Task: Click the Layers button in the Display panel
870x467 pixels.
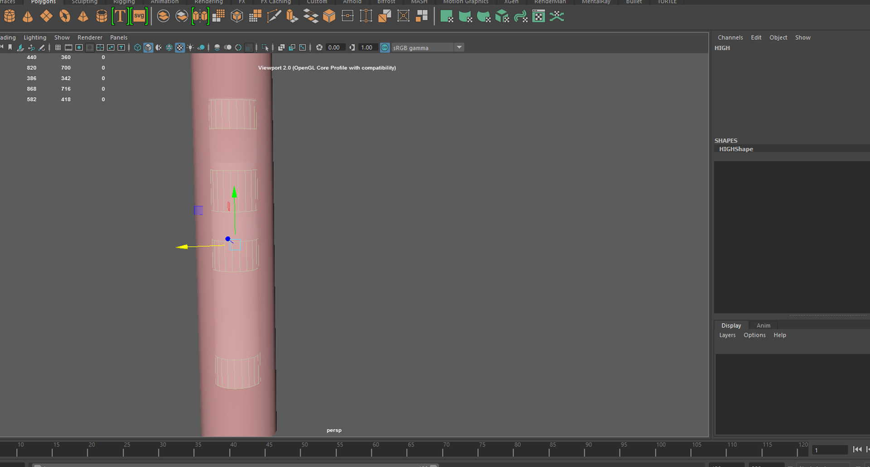Action: click(x=727, y=335)
